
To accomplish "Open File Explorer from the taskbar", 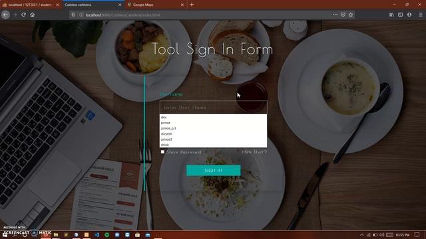I will pyautogui.click(x=56, y=234).
